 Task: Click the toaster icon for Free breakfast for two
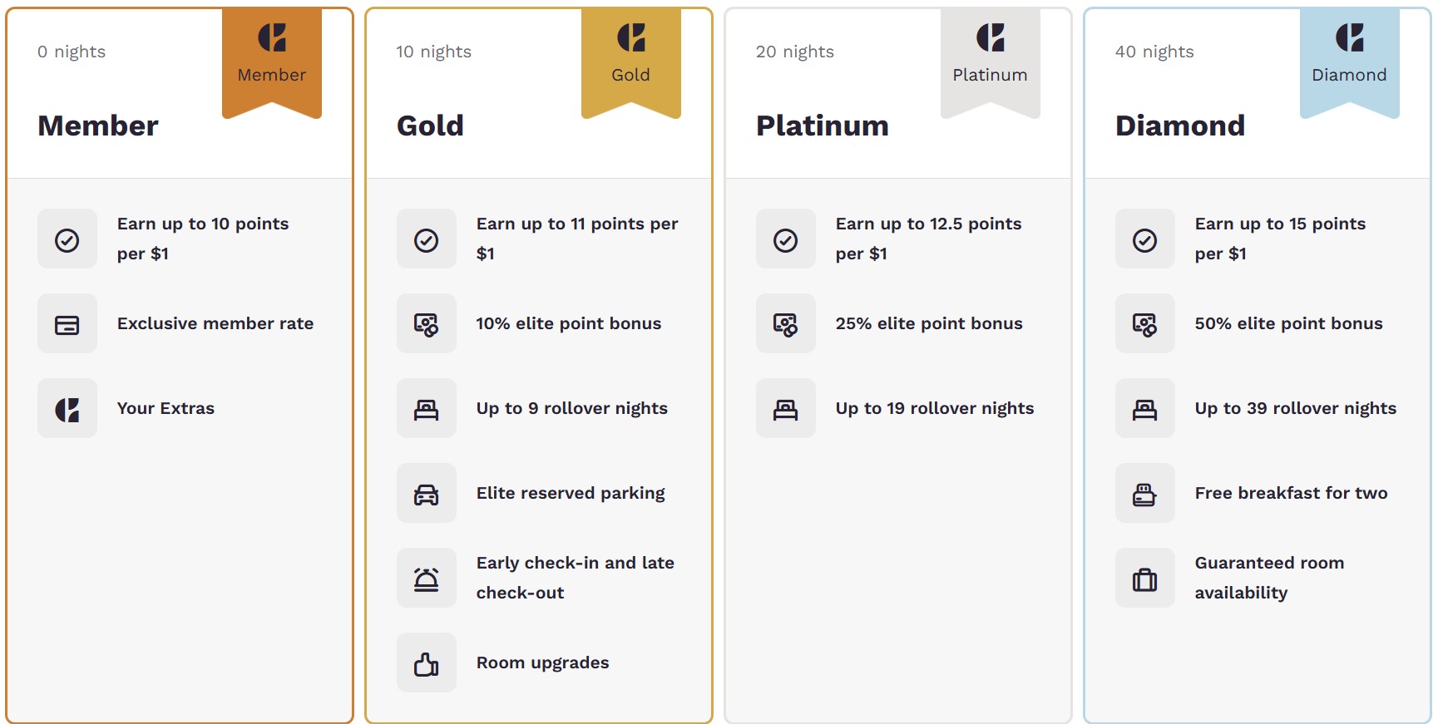(1144, 493)
